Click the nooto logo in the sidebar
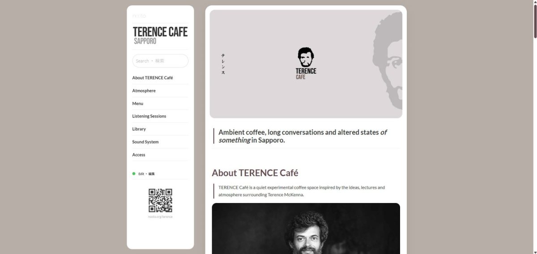537x254 pixels. [139, 16]
